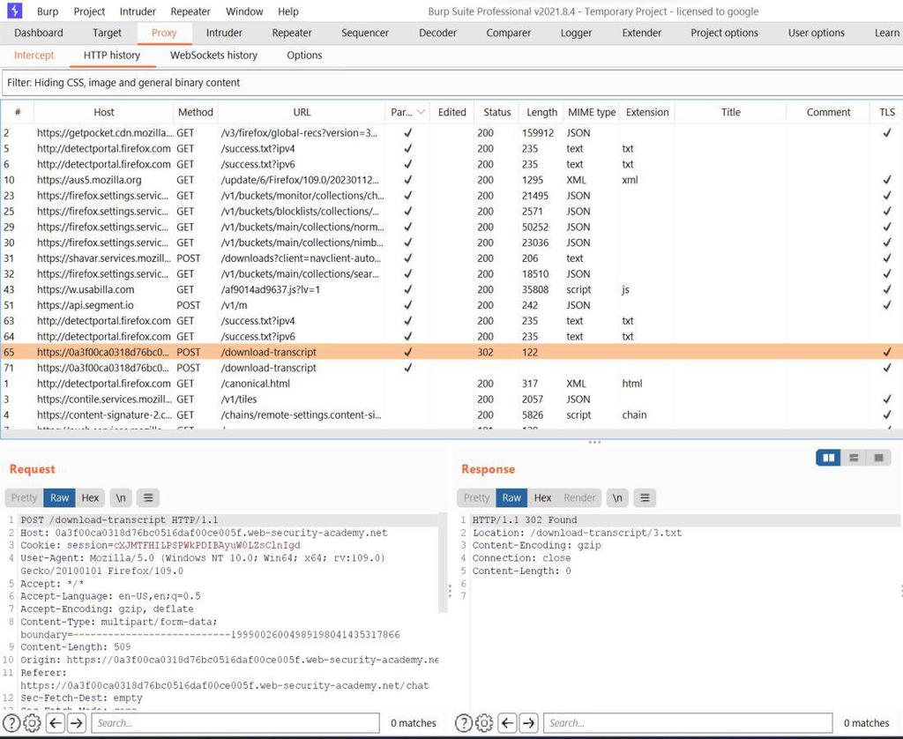
Task: Switch Response view to Pretty
Action: pyautogui.click(x=476, y=497)
